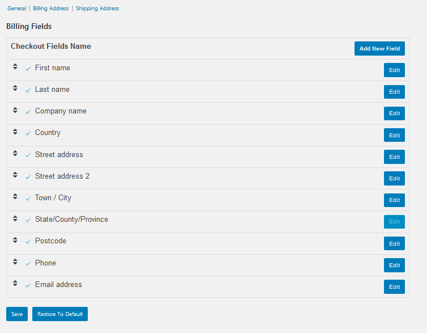Uncheck the Email address checkbox
427x333 pixels.
[28, 285]
